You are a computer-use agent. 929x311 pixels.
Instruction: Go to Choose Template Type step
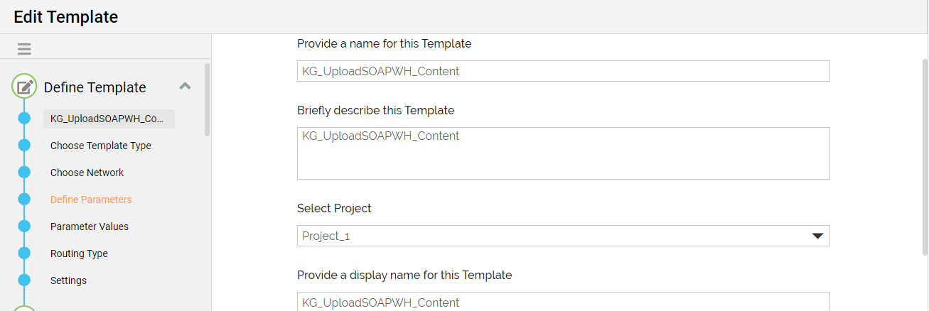click(101, 146)
